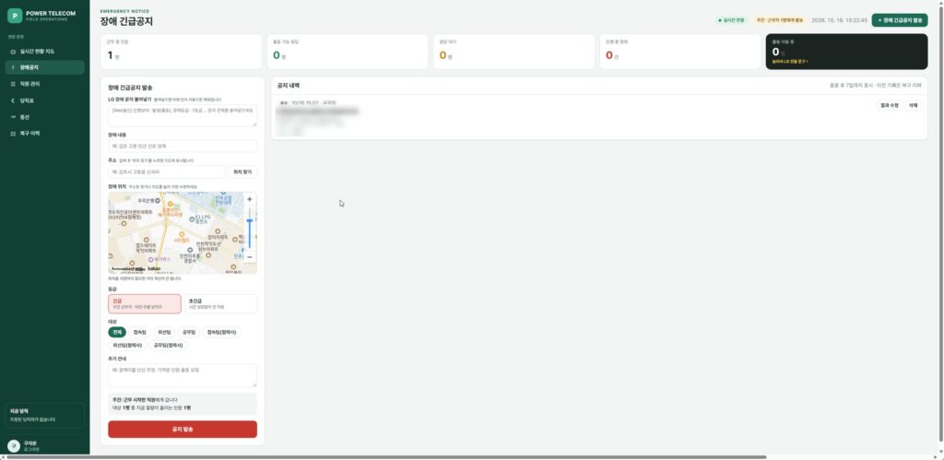Screen dimensions: 944x460
Task: Open 실시간 현황 지도 in sidebar
Action: pyautogui.click(x=44, y=52)
